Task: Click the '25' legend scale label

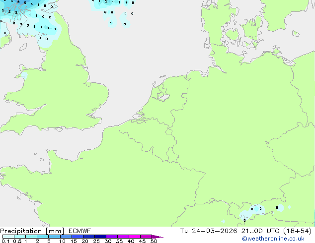Action: tap(96, 241)
